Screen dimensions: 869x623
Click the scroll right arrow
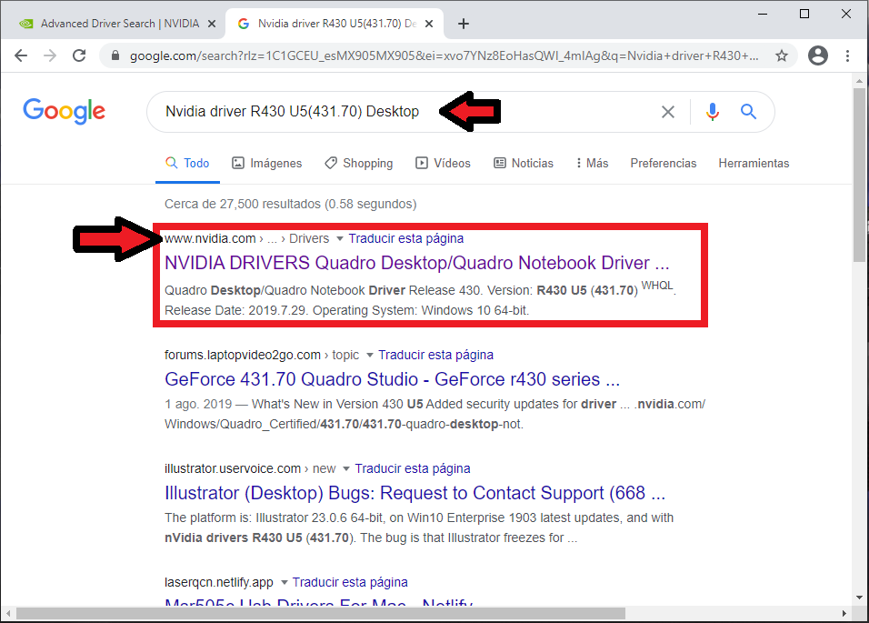[x=844, y=614]
